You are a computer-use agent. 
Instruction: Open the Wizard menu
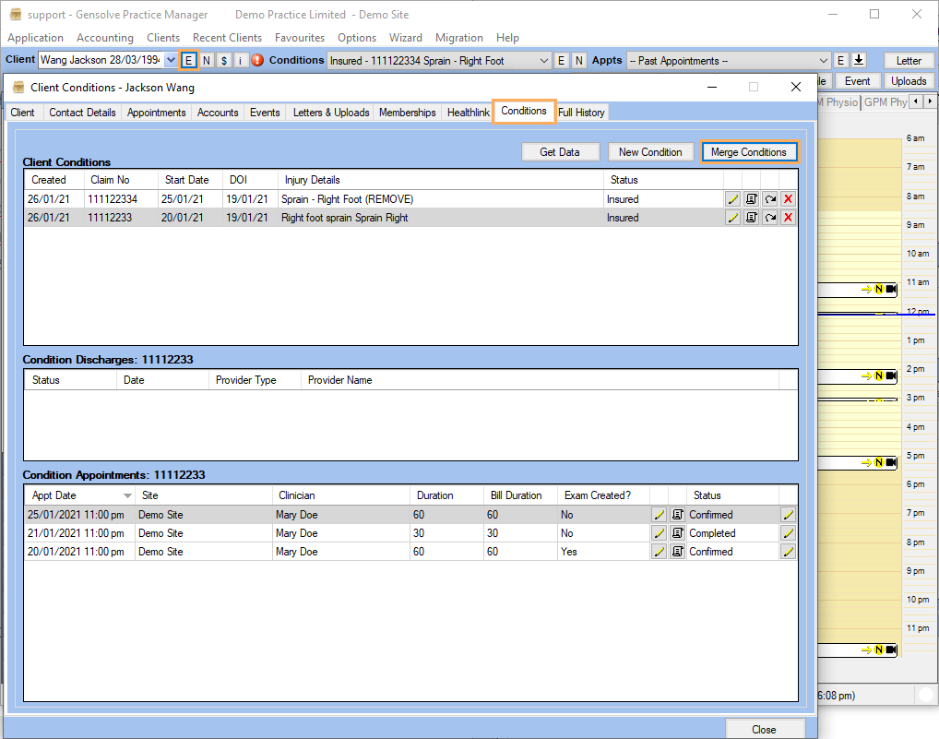tap(405, 38)
